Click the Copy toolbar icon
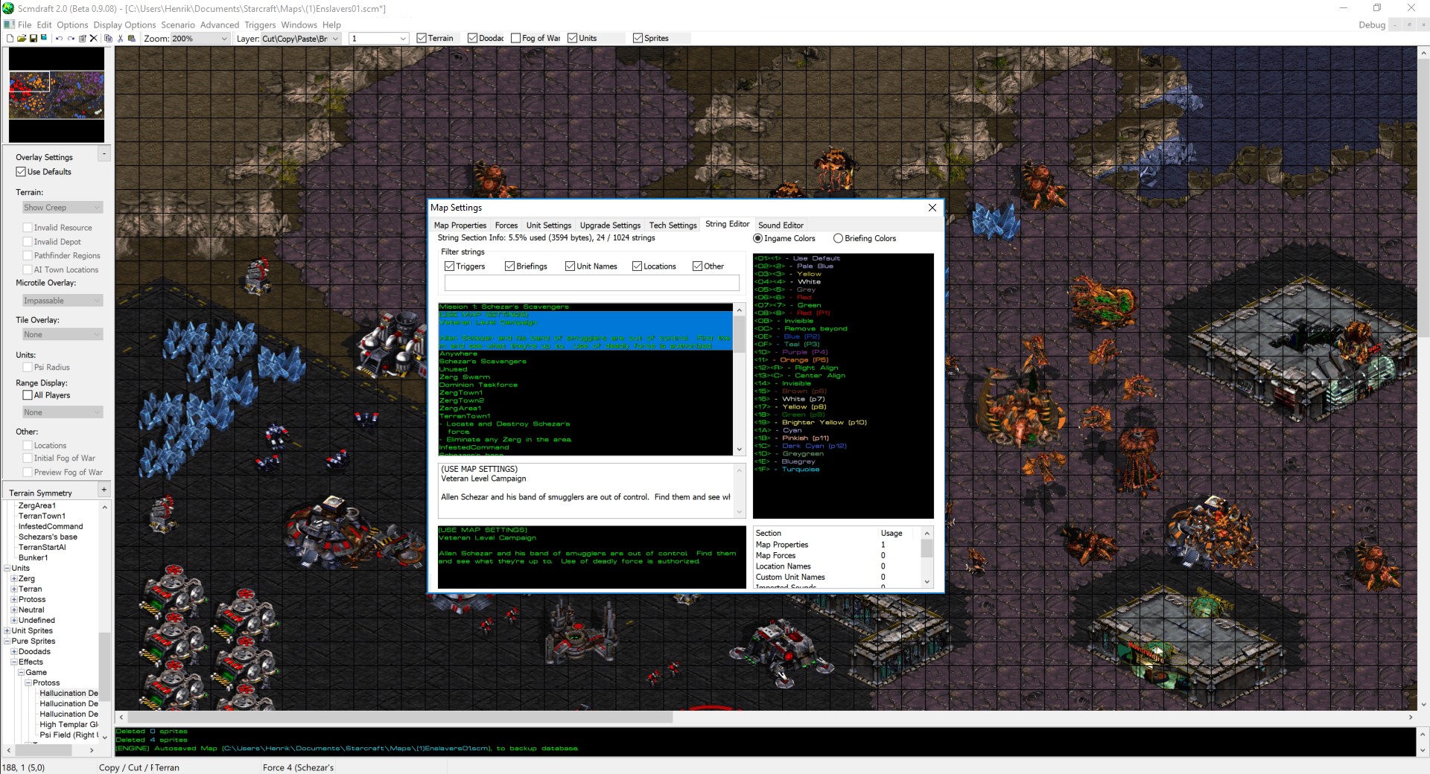Screen dimensions: 1430x774 pyautogui.click(x=108, y=38)
